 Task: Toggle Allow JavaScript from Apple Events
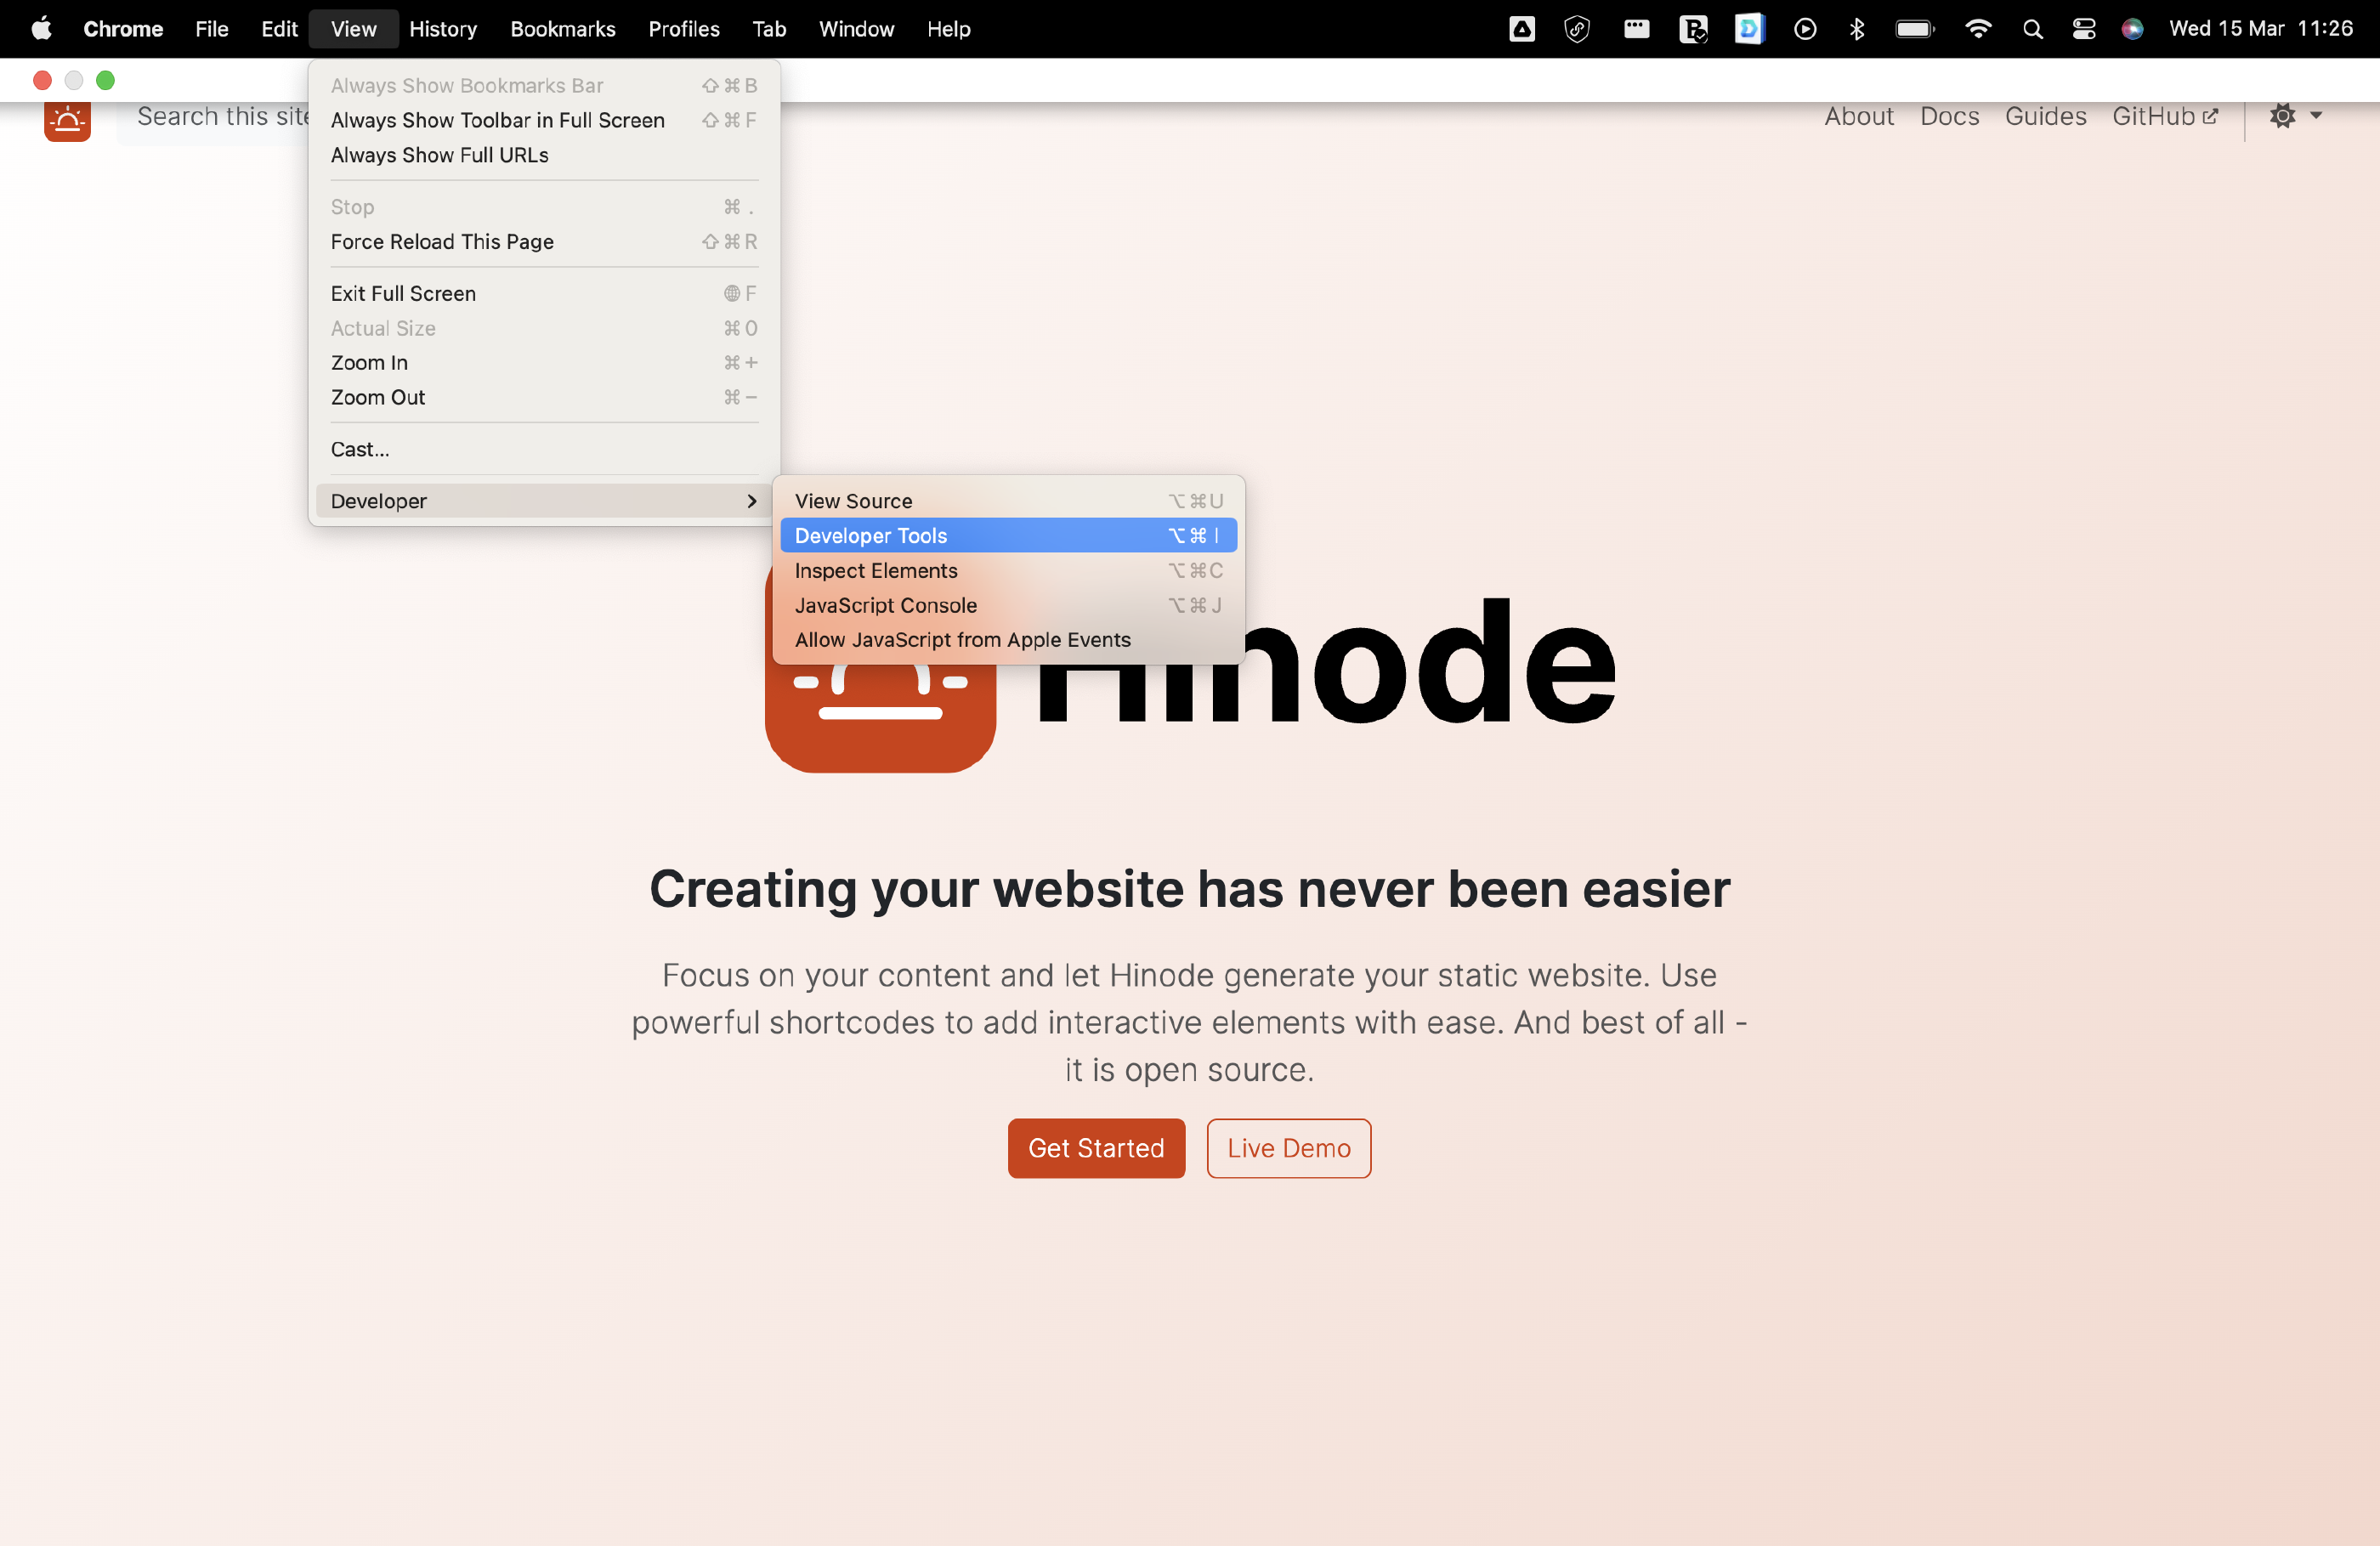coord(962,640)
